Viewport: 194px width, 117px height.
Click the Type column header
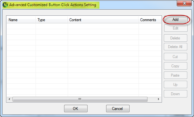(52, 20)
